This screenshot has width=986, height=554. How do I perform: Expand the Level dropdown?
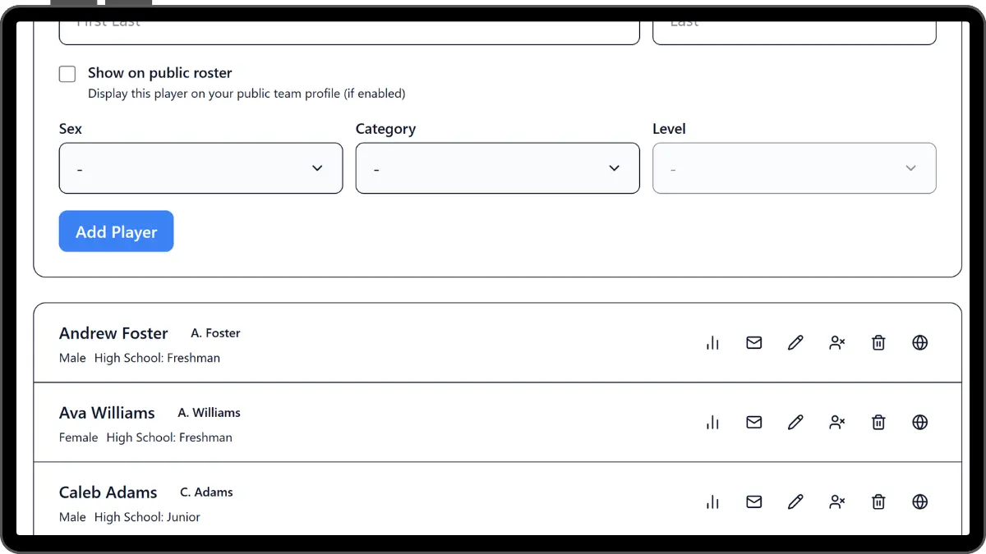tap(794, 167)
